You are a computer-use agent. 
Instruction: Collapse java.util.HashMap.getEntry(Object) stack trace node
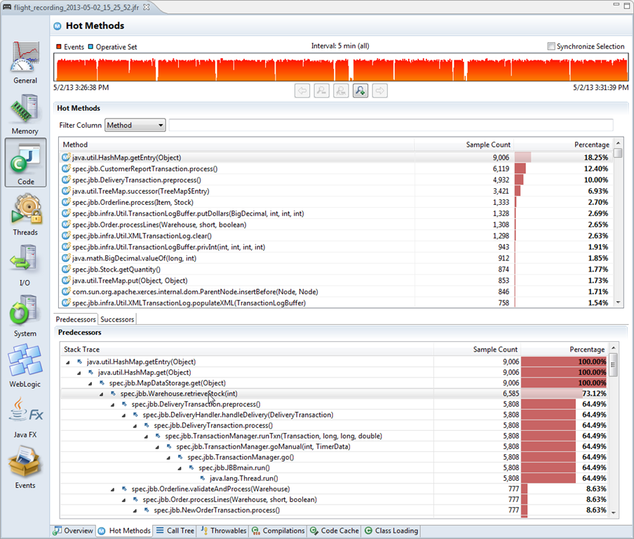[x=68, y=362]
